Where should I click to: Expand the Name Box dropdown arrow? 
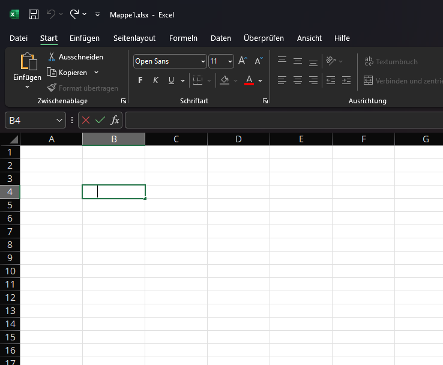[x=59, y=120]
